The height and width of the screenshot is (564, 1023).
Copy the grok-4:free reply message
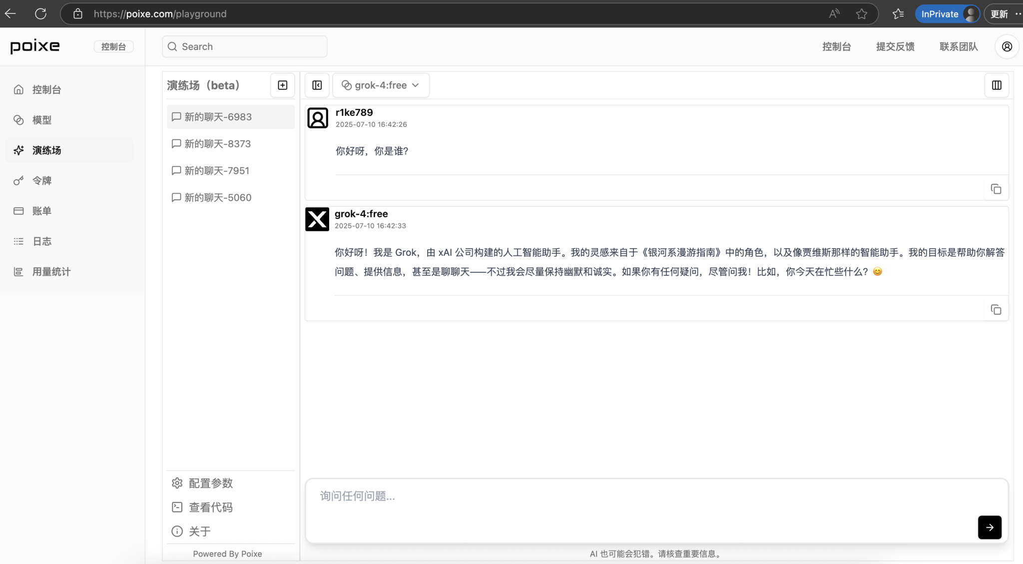coord(996,310)
